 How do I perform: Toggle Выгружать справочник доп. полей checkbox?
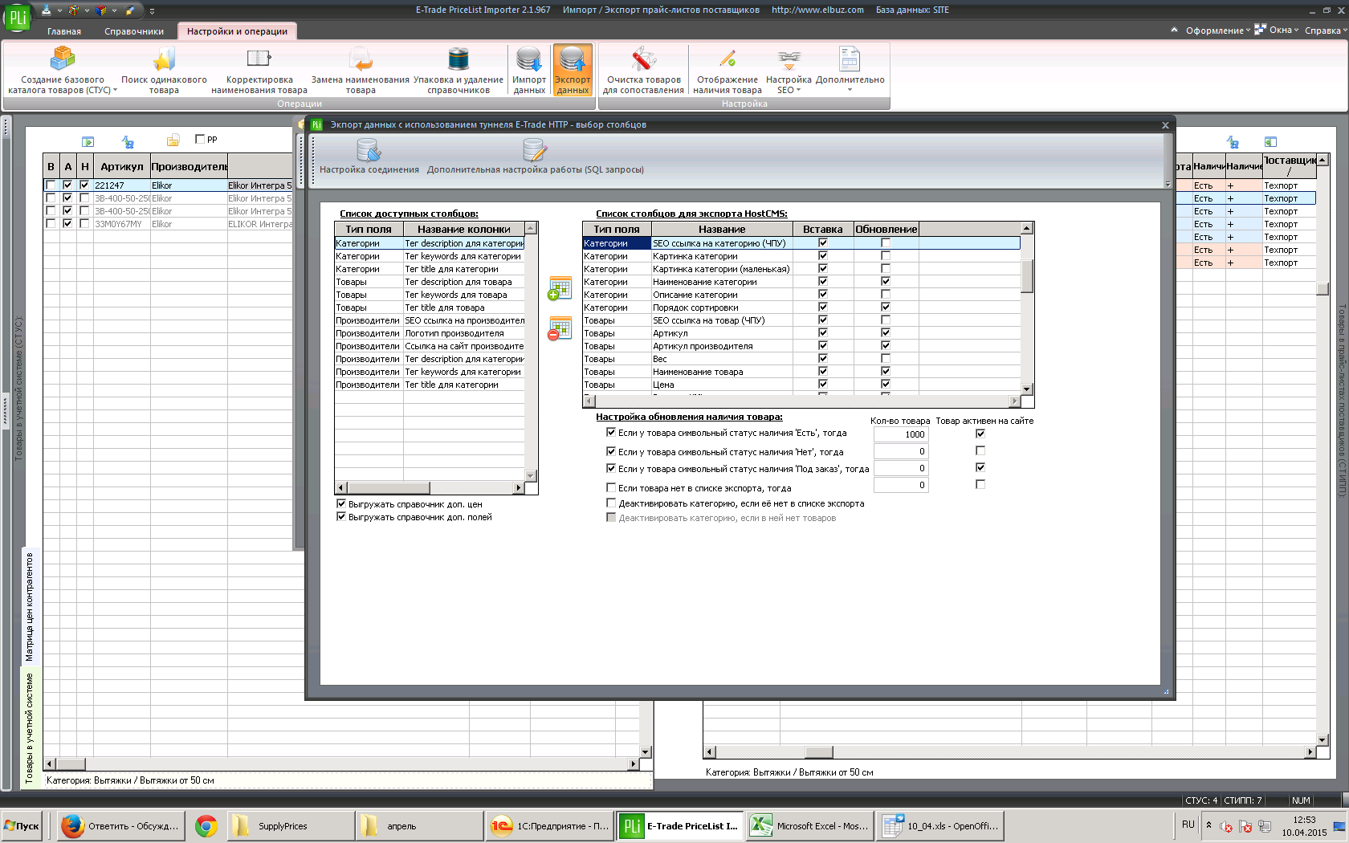(341, 517)
